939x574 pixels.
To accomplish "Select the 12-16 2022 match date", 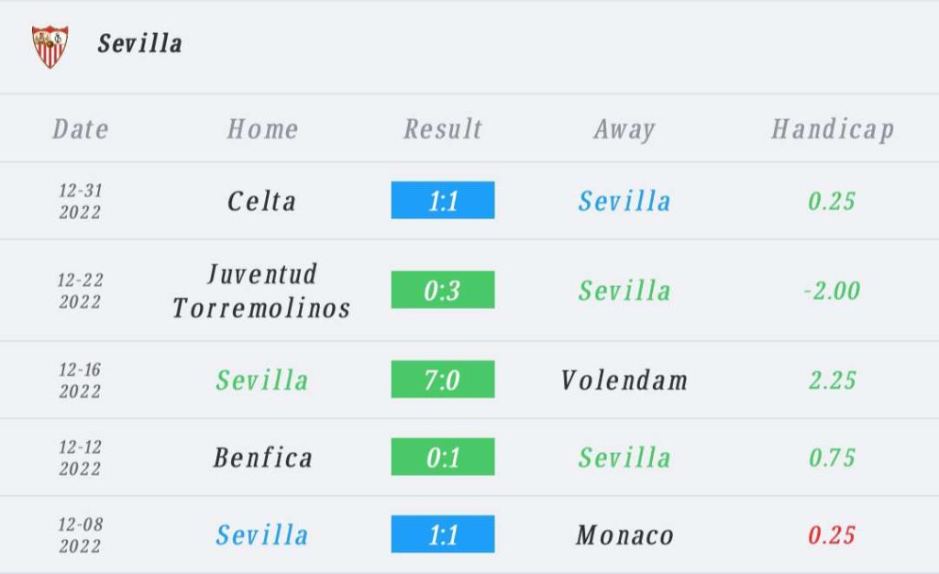I will point(81,380).
